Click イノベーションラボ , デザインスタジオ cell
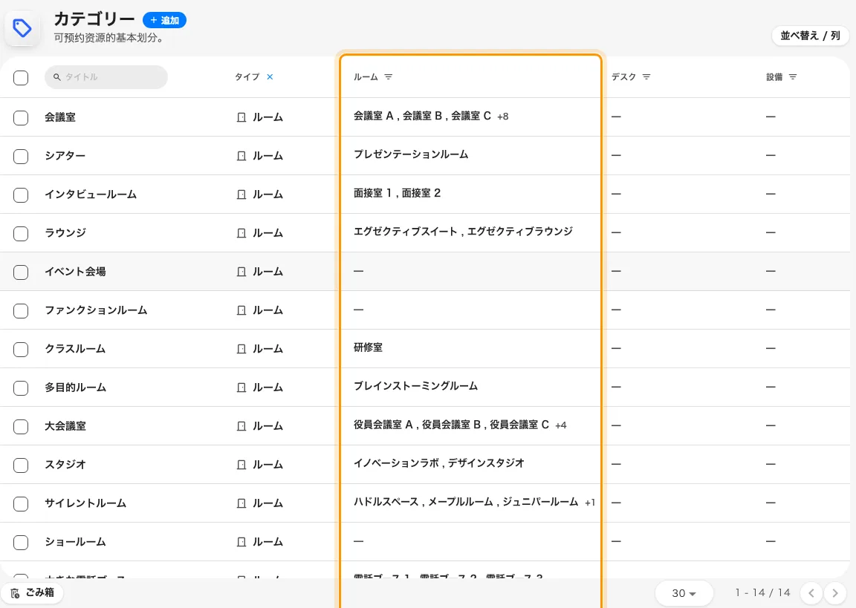This screenshot has width=856, height=608. [x=439, y=463]
